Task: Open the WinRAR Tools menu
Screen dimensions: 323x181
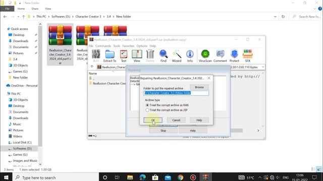Action: coord(117,46)
